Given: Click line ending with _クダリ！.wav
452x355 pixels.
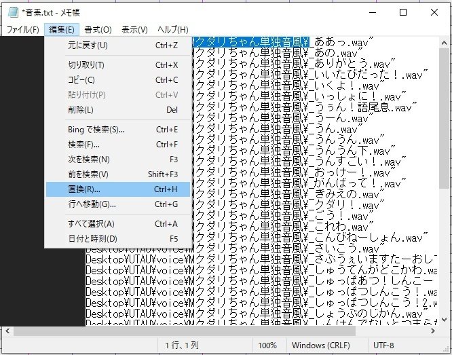Looking at the screenshot, I should [x=288, y=205].
